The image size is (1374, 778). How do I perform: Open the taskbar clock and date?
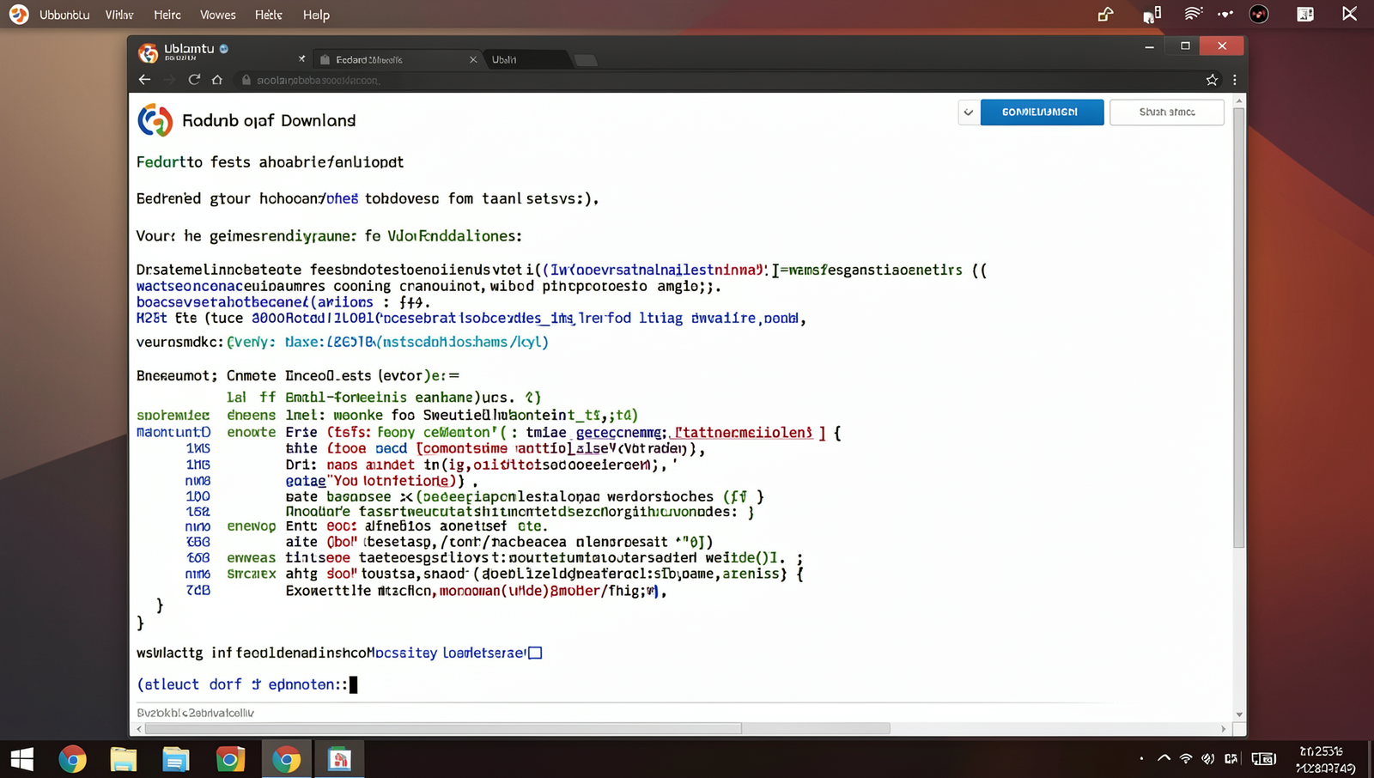[x=1326, y=759]
